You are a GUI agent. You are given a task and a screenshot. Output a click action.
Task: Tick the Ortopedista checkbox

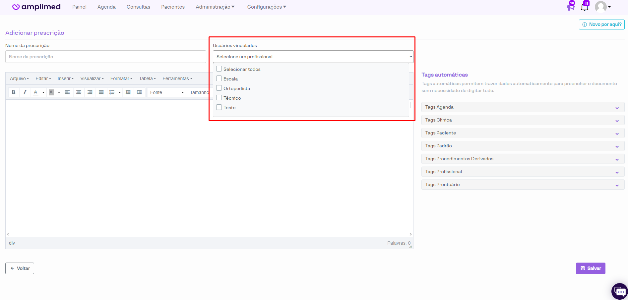219,88
